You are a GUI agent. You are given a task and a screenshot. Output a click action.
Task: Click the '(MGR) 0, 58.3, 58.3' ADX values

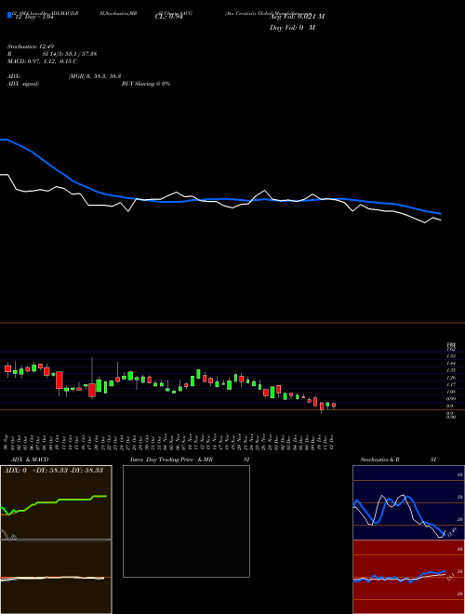94,77
